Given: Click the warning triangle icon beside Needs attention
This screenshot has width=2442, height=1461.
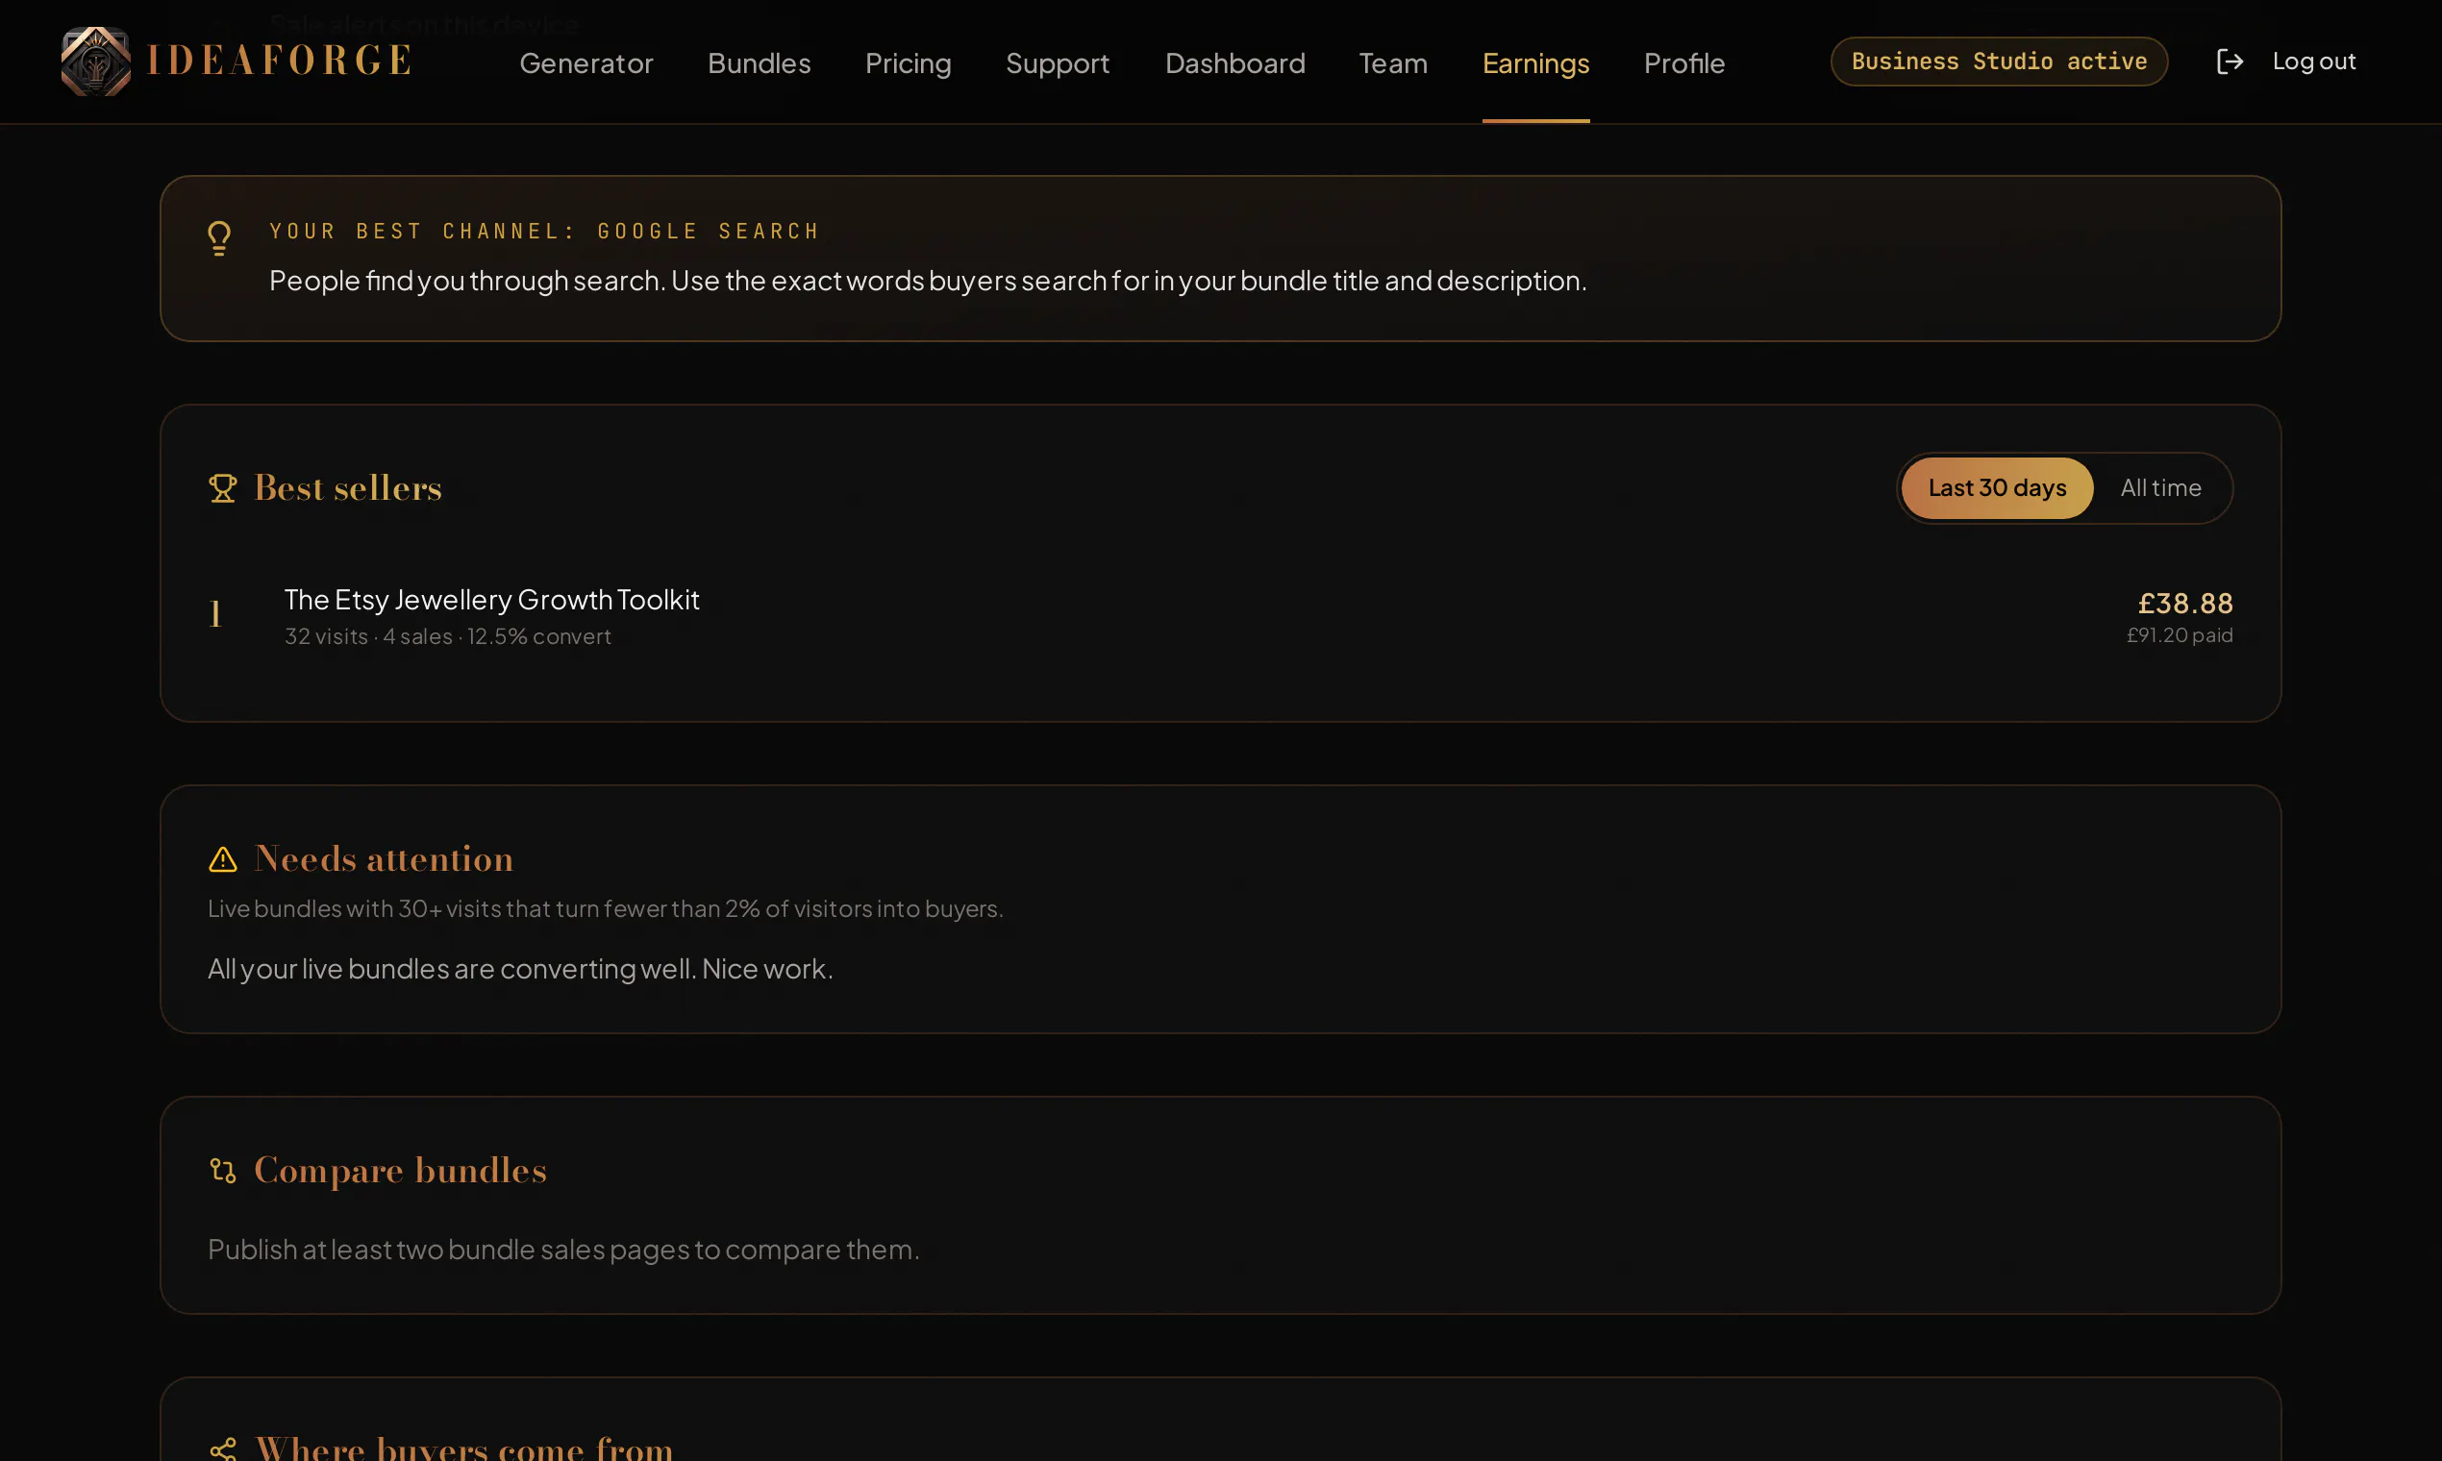Looking at the screenshot, I should point(222,859).
